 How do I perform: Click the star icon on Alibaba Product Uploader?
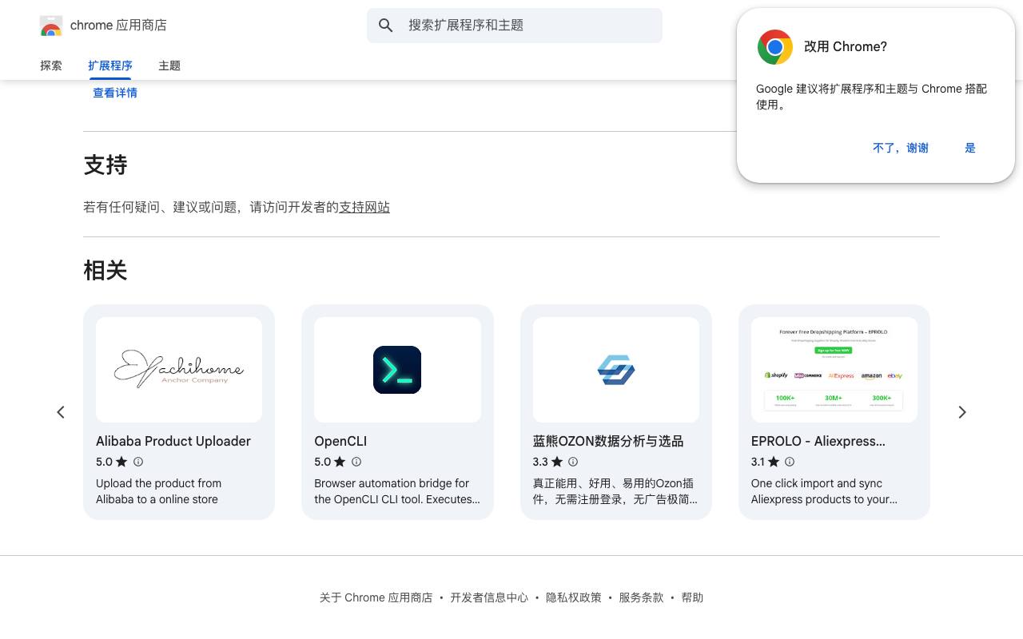[x=121, y=462]
